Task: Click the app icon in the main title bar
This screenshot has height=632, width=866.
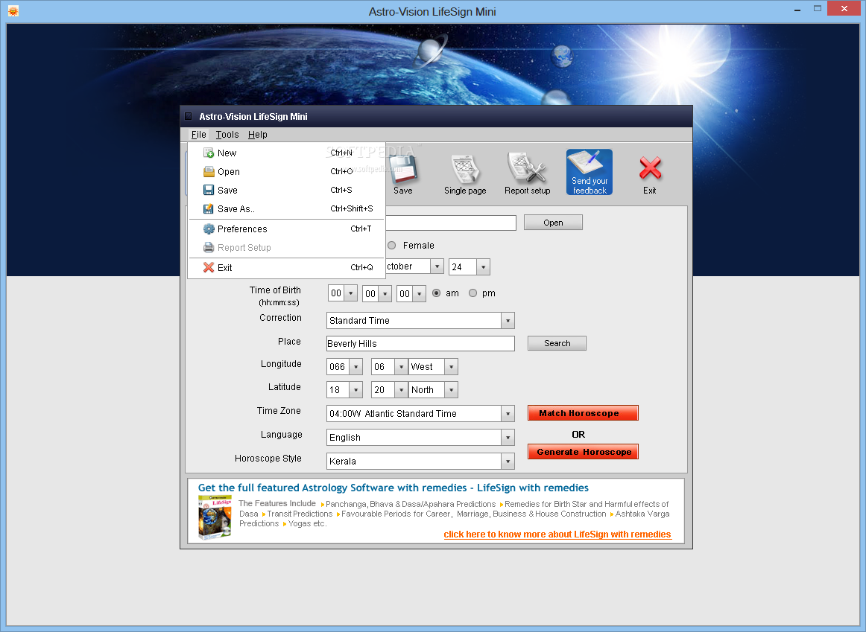Action: click(x=13, y=11)
